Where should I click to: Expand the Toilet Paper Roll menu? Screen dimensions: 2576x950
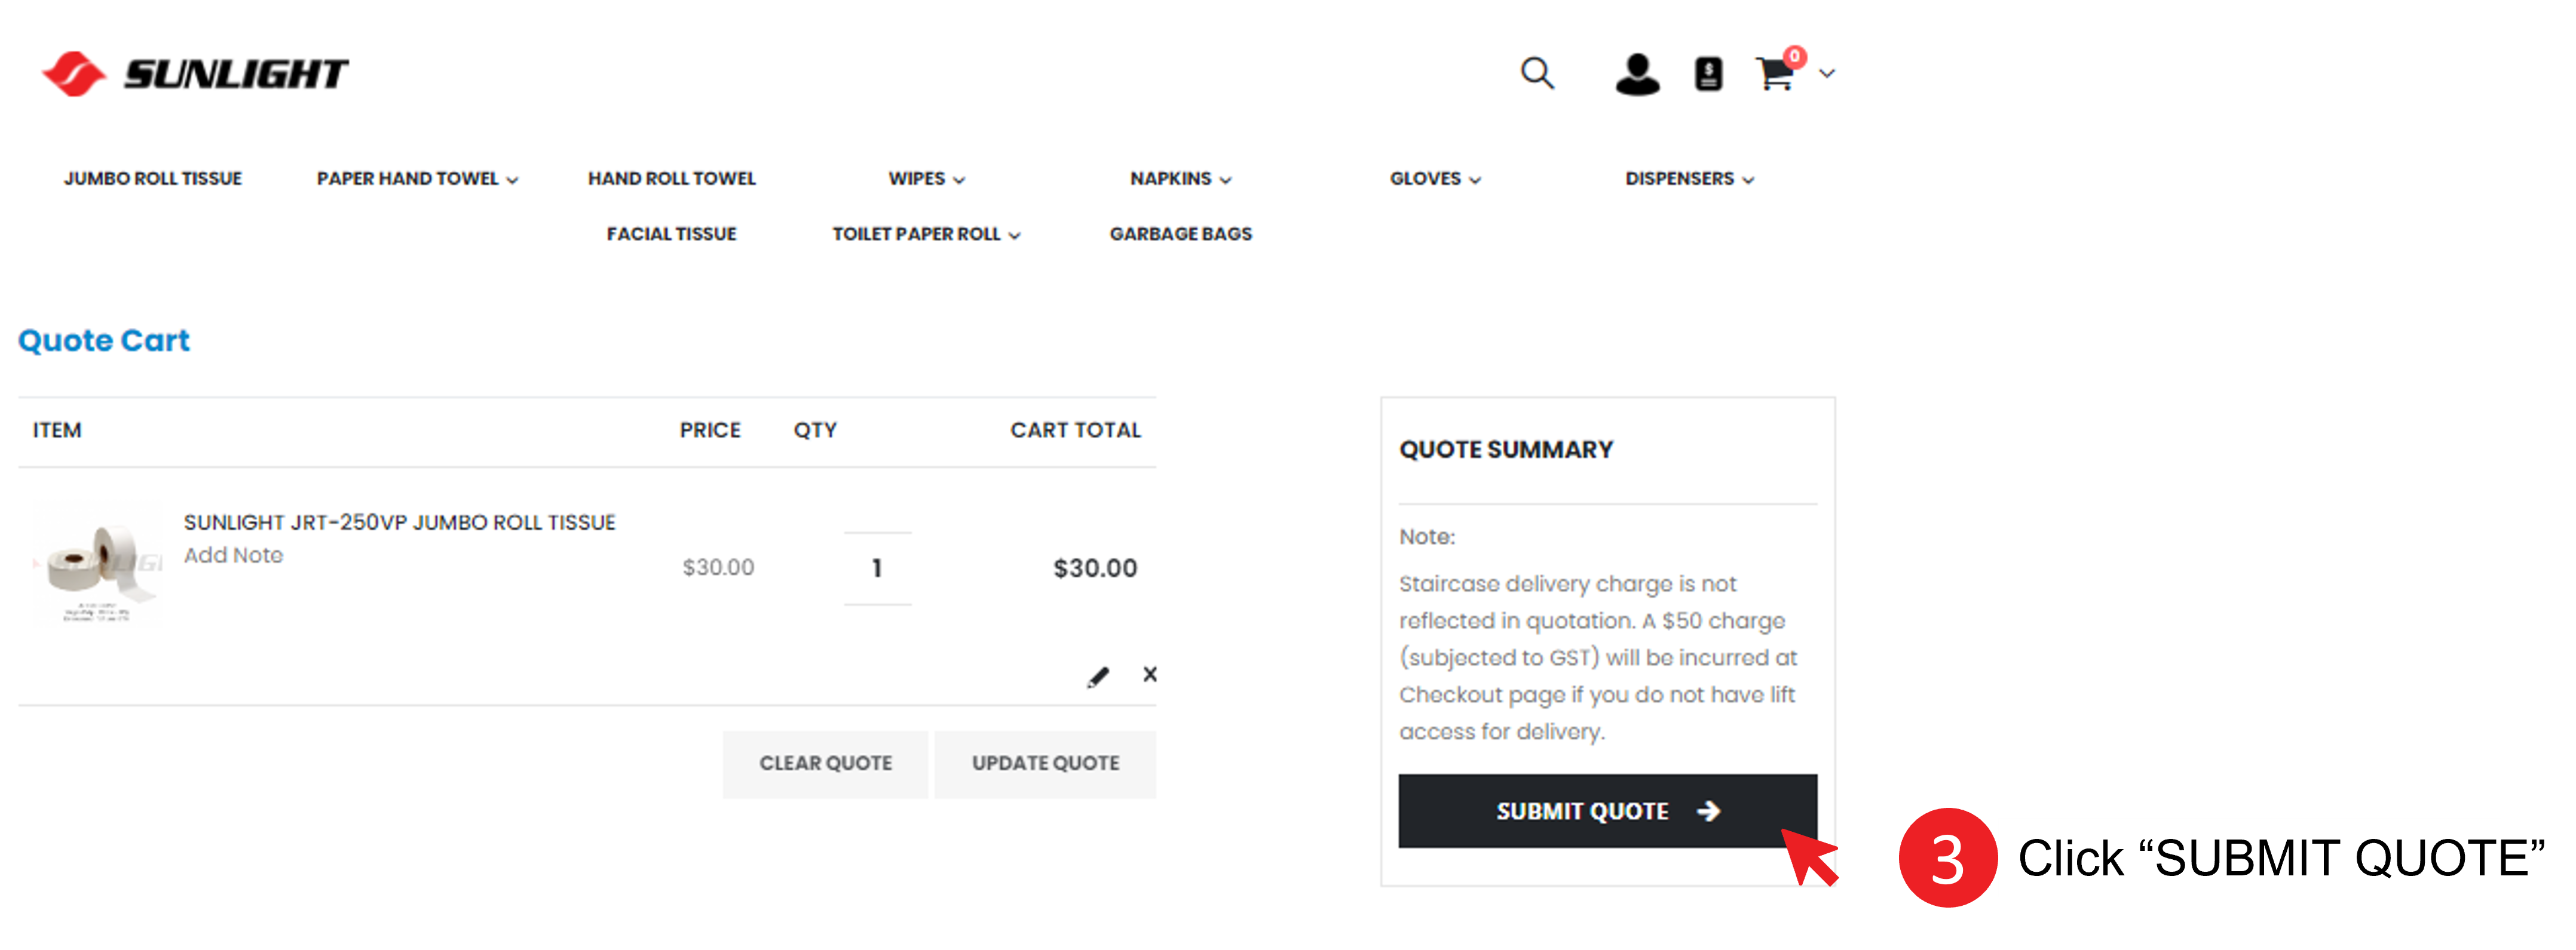[927, 233]
